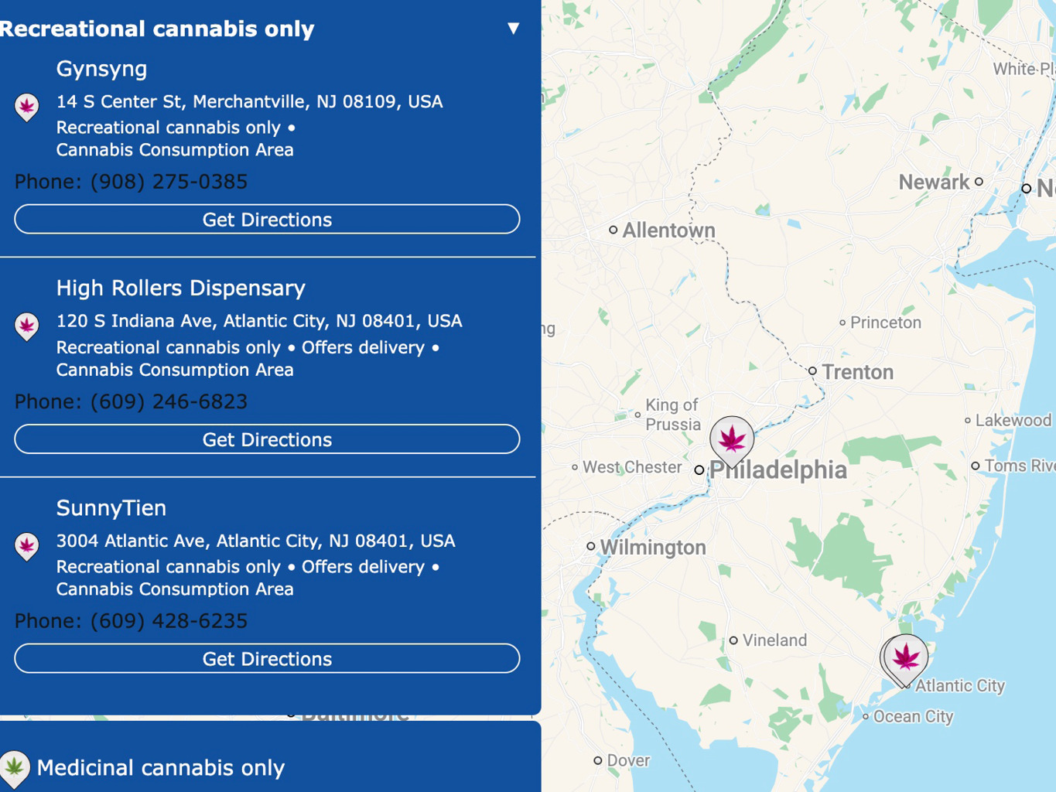
Task: Click High Rollers Dispensary's leaf marker icon
Action: 27,326
